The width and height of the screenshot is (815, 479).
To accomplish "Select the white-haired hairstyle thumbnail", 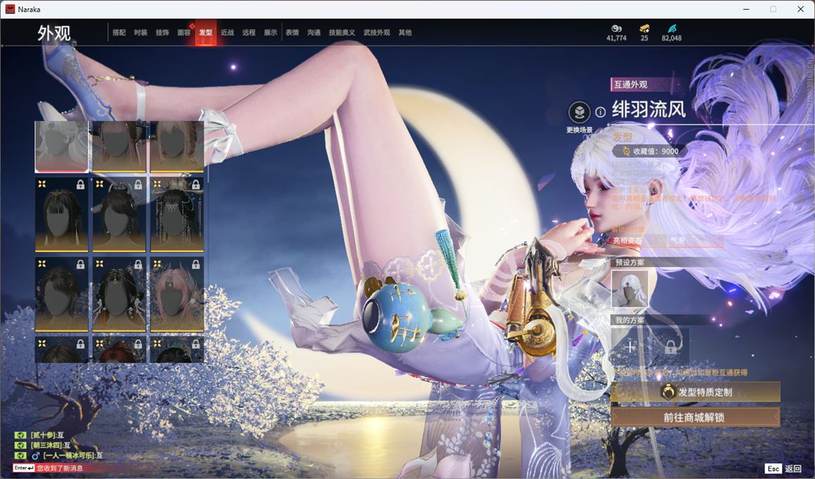I will (61, 147).
